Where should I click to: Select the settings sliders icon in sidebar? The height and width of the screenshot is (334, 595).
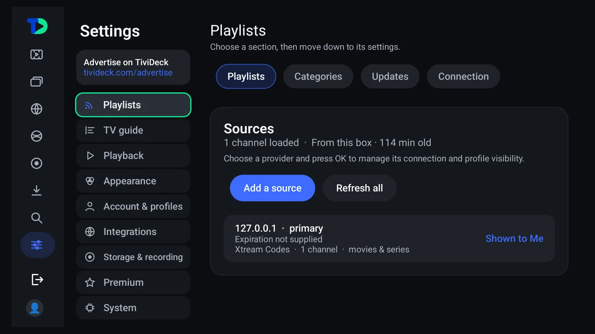tap(38, 245)
